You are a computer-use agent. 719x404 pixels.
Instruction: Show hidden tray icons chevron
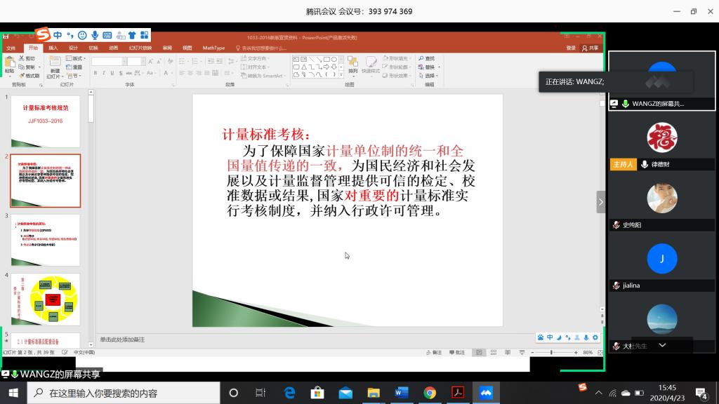tap(598, 393)
